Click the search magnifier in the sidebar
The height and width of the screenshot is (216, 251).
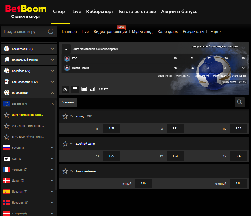pyautogui.click(x=51, y=32)
